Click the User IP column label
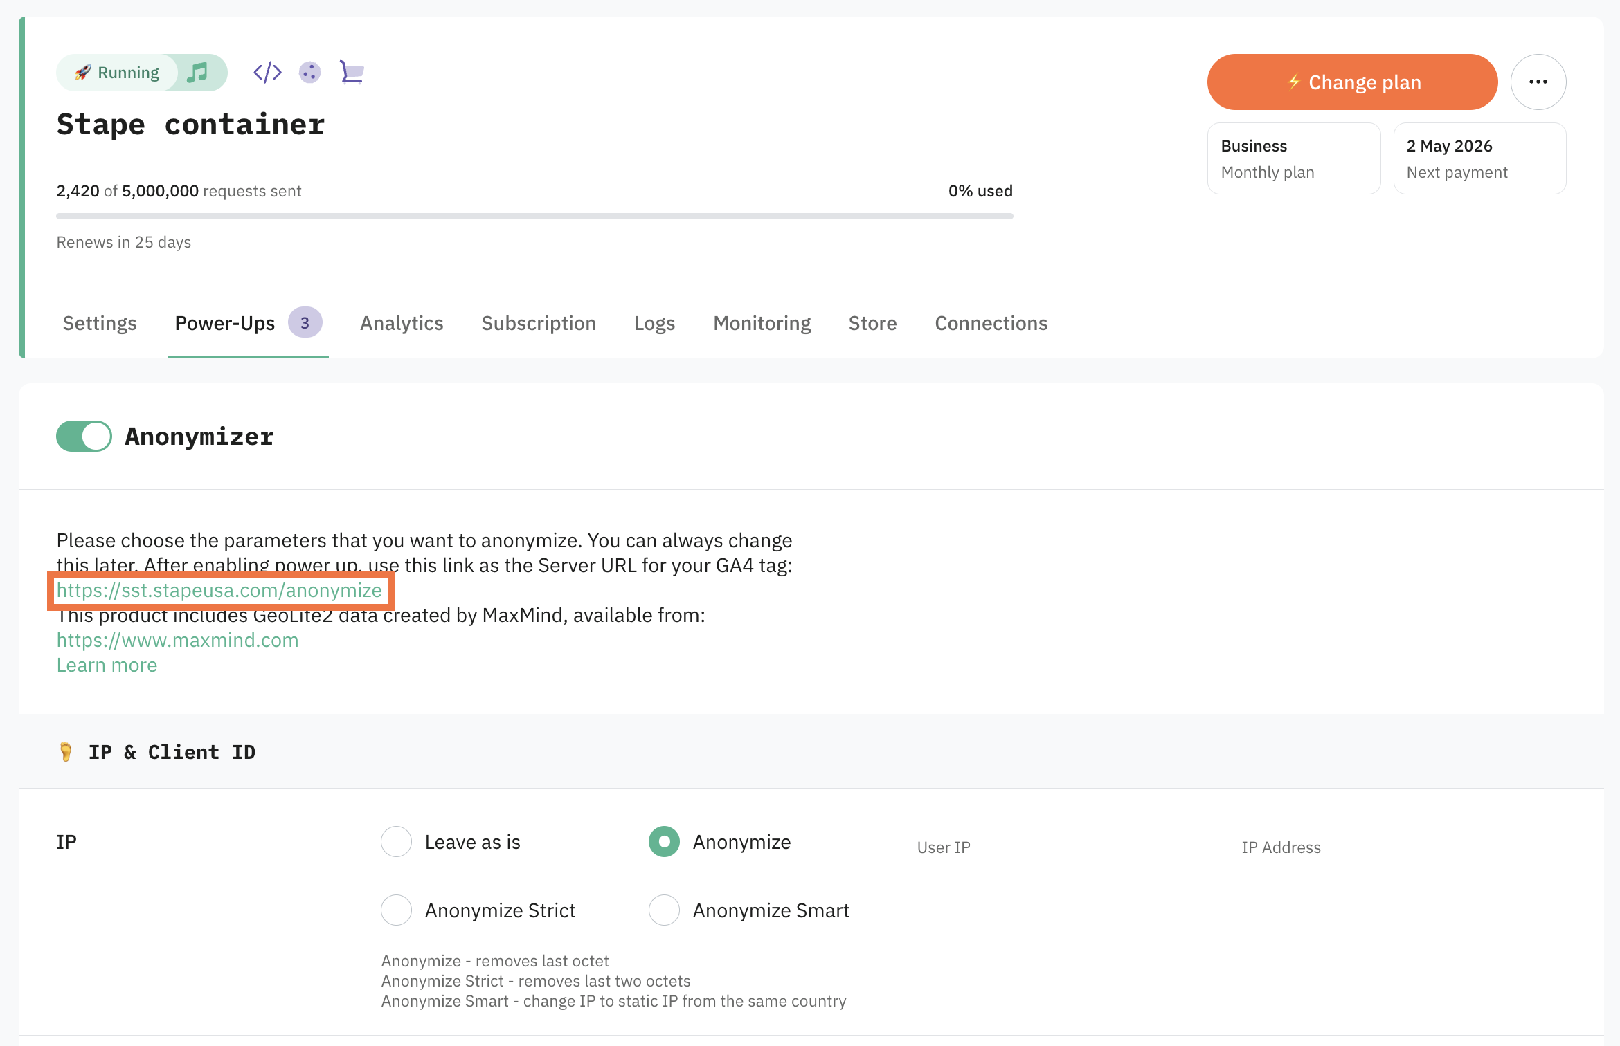This screenshot has width=1620, height=1046. pyautogui.click(x=944, y=847)
